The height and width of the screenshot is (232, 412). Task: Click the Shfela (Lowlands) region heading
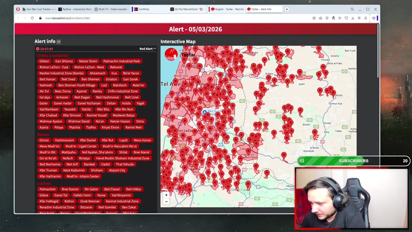tap(53, 55)
